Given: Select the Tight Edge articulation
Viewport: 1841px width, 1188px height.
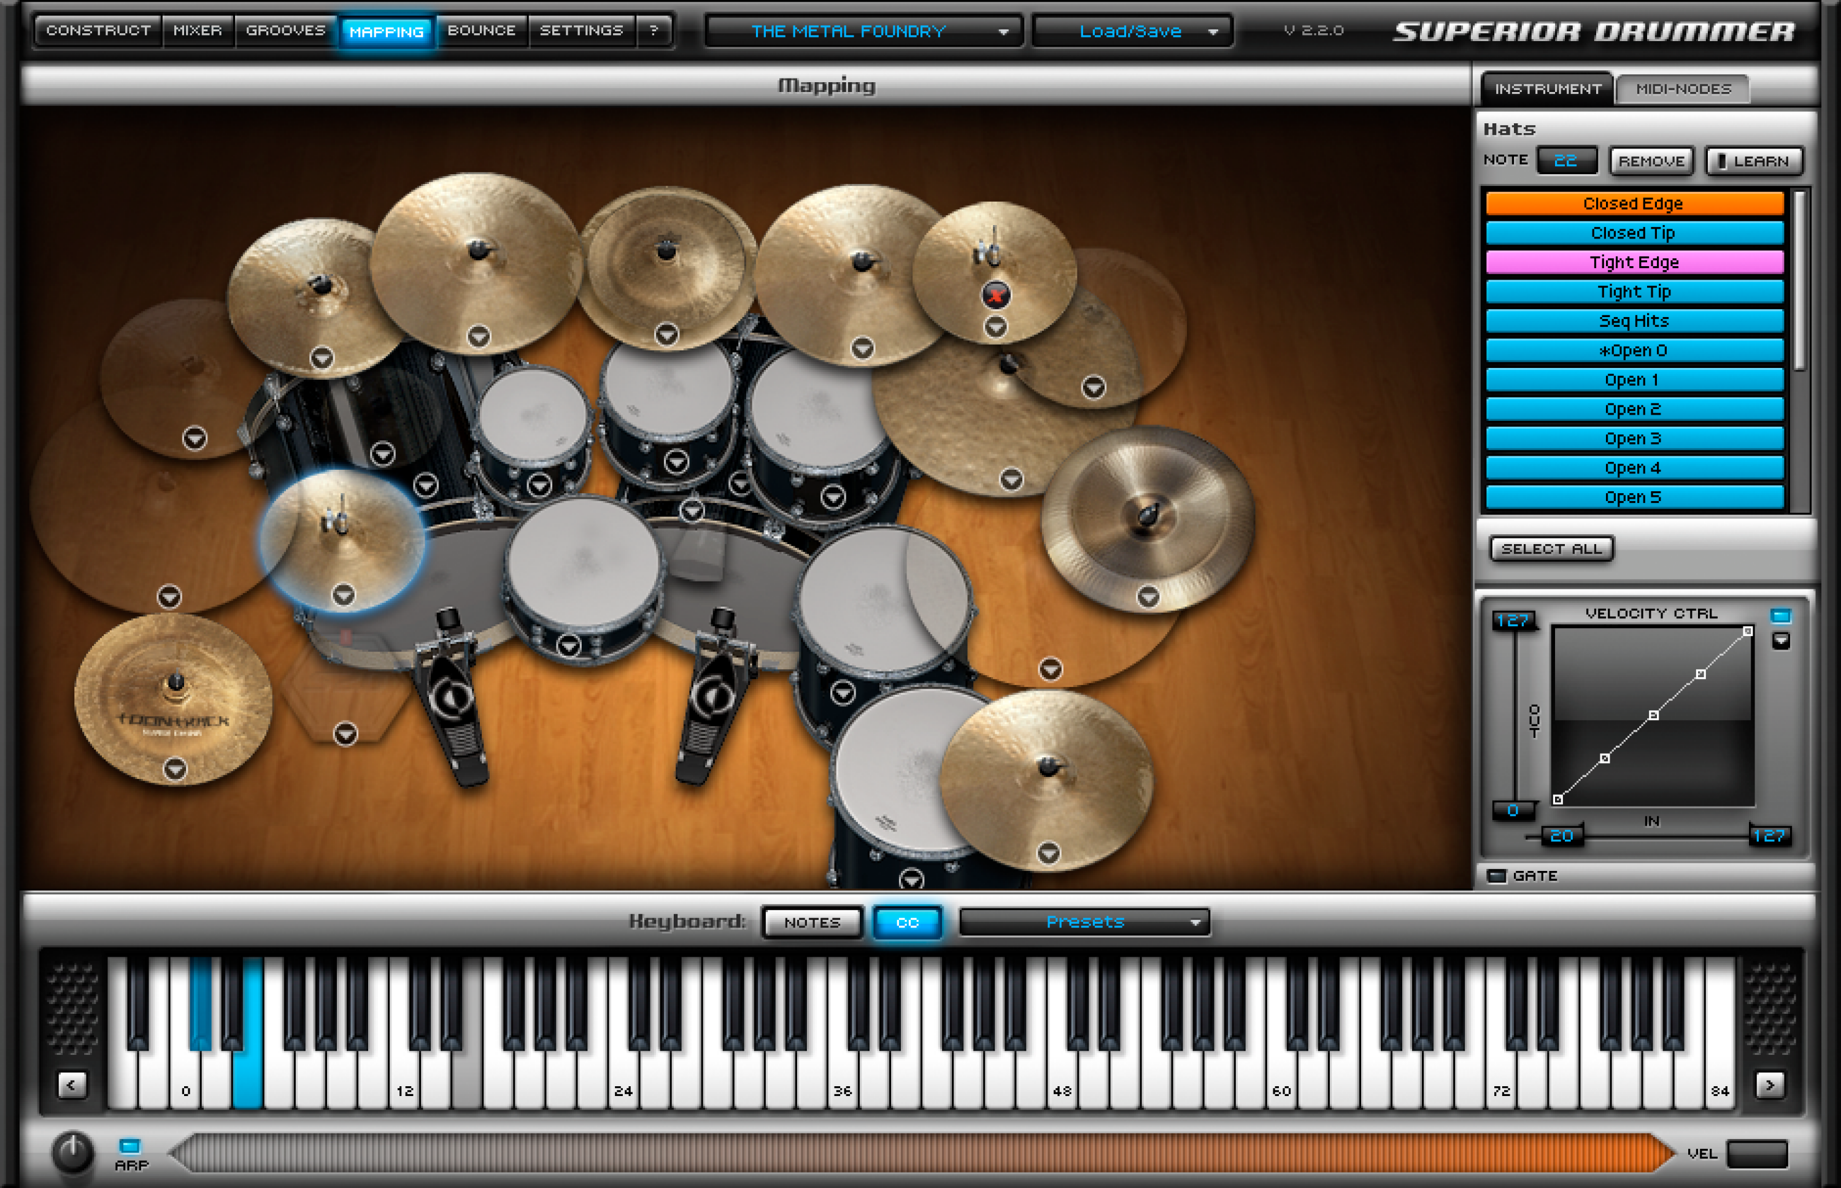Looking at the screenshot, I should [x=1632, y=263].
